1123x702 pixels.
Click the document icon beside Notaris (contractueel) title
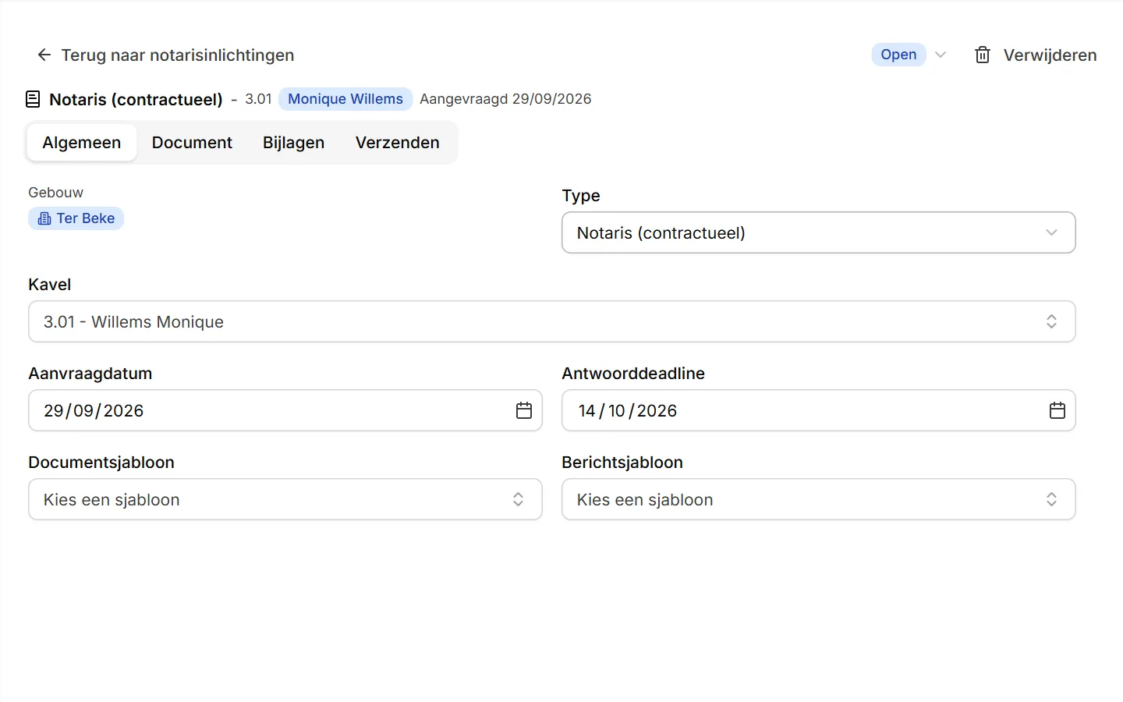33,99
